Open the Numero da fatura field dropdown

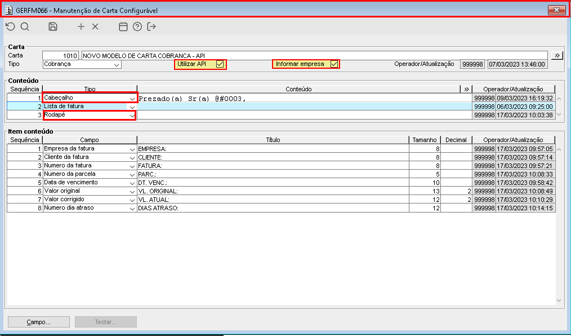point(132,166)
